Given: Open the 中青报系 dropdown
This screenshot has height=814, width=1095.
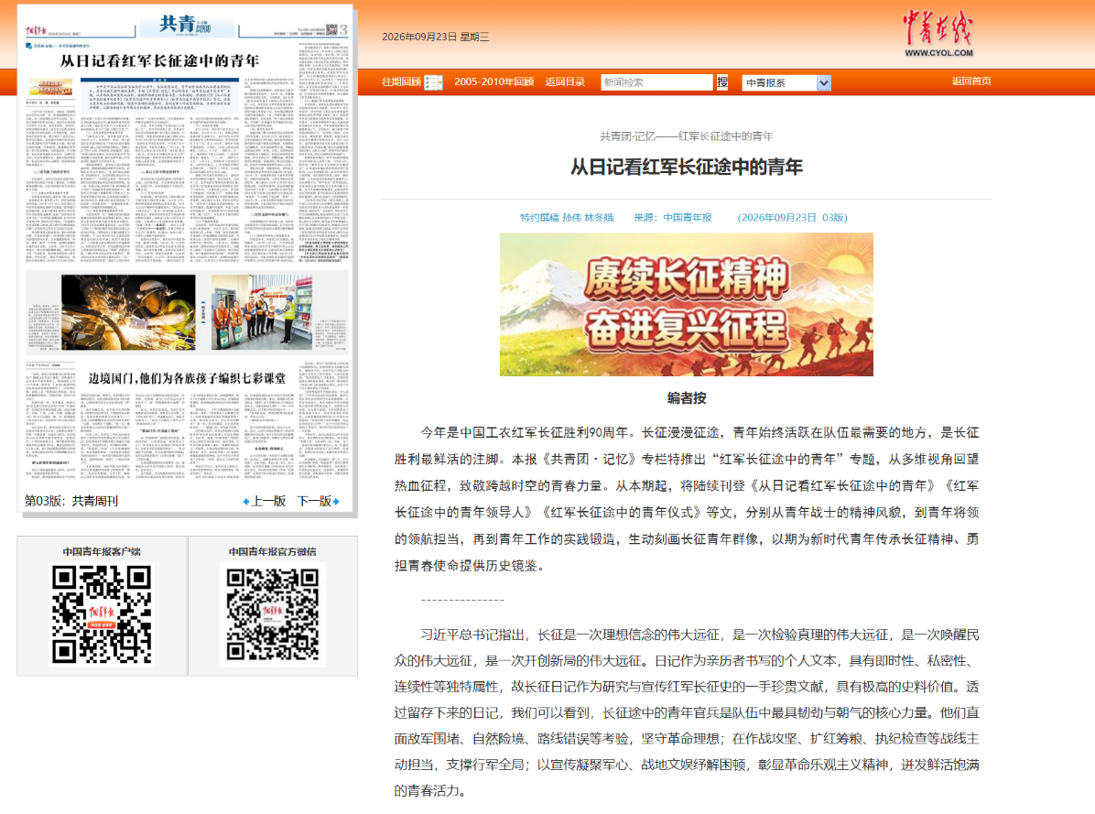Looking at the screenshot, I should coord(786,83).
